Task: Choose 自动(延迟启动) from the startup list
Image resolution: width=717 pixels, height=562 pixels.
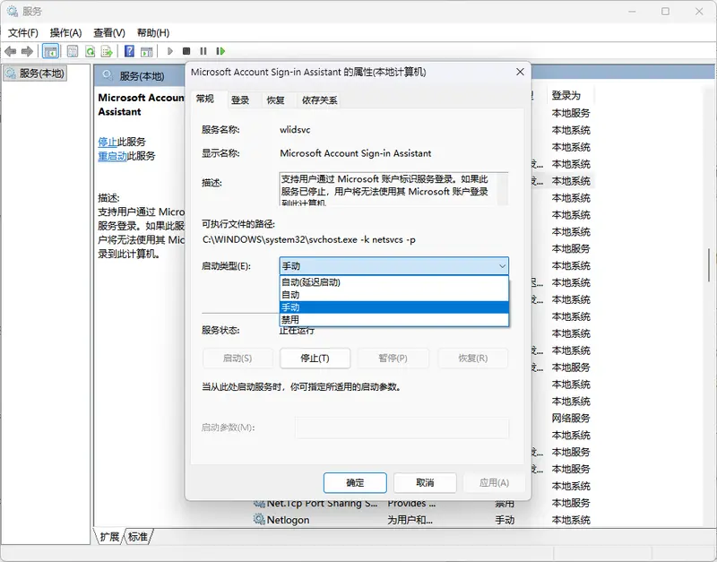Action: pyautogui.click(x=394, y=282)
